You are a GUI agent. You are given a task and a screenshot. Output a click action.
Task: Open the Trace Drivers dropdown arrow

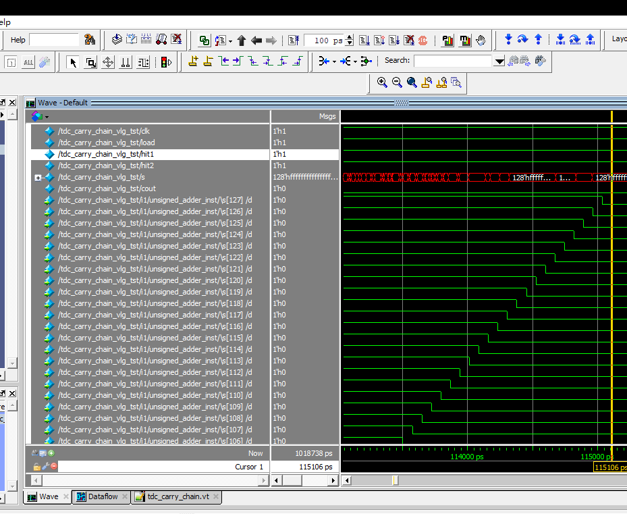click(x=334, y=61)
